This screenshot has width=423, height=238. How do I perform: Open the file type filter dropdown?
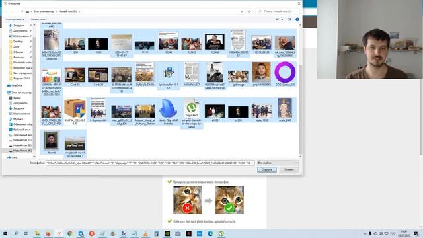278,163
